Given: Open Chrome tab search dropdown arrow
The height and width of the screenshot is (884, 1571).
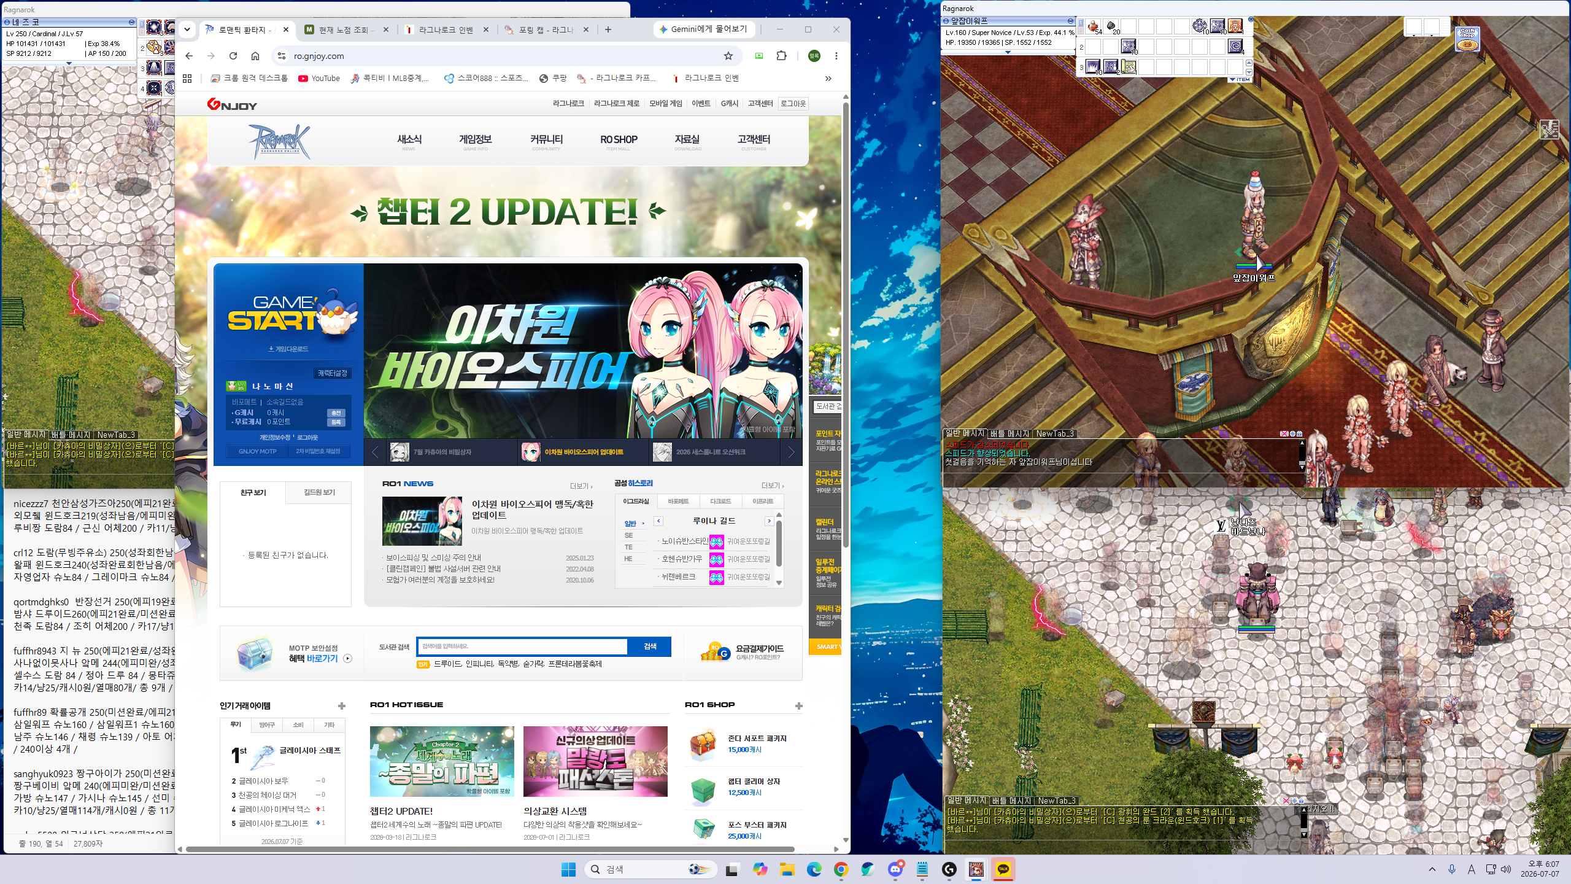Looking at the screenshot, I should 187,29.
